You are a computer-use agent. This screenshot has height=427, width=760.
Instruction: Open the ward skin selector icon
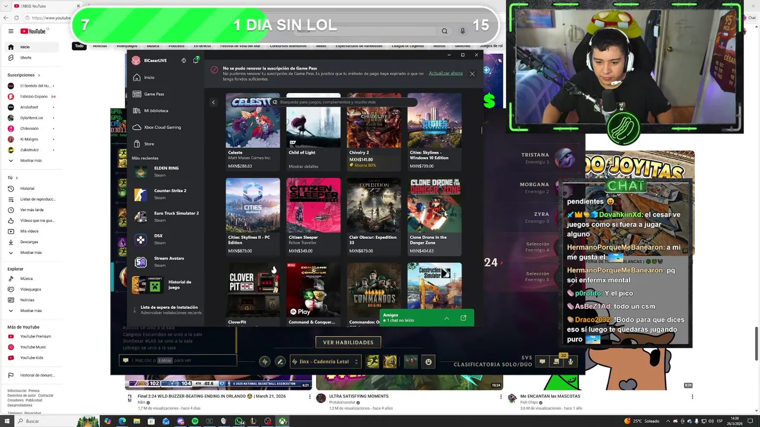(411, 362)
